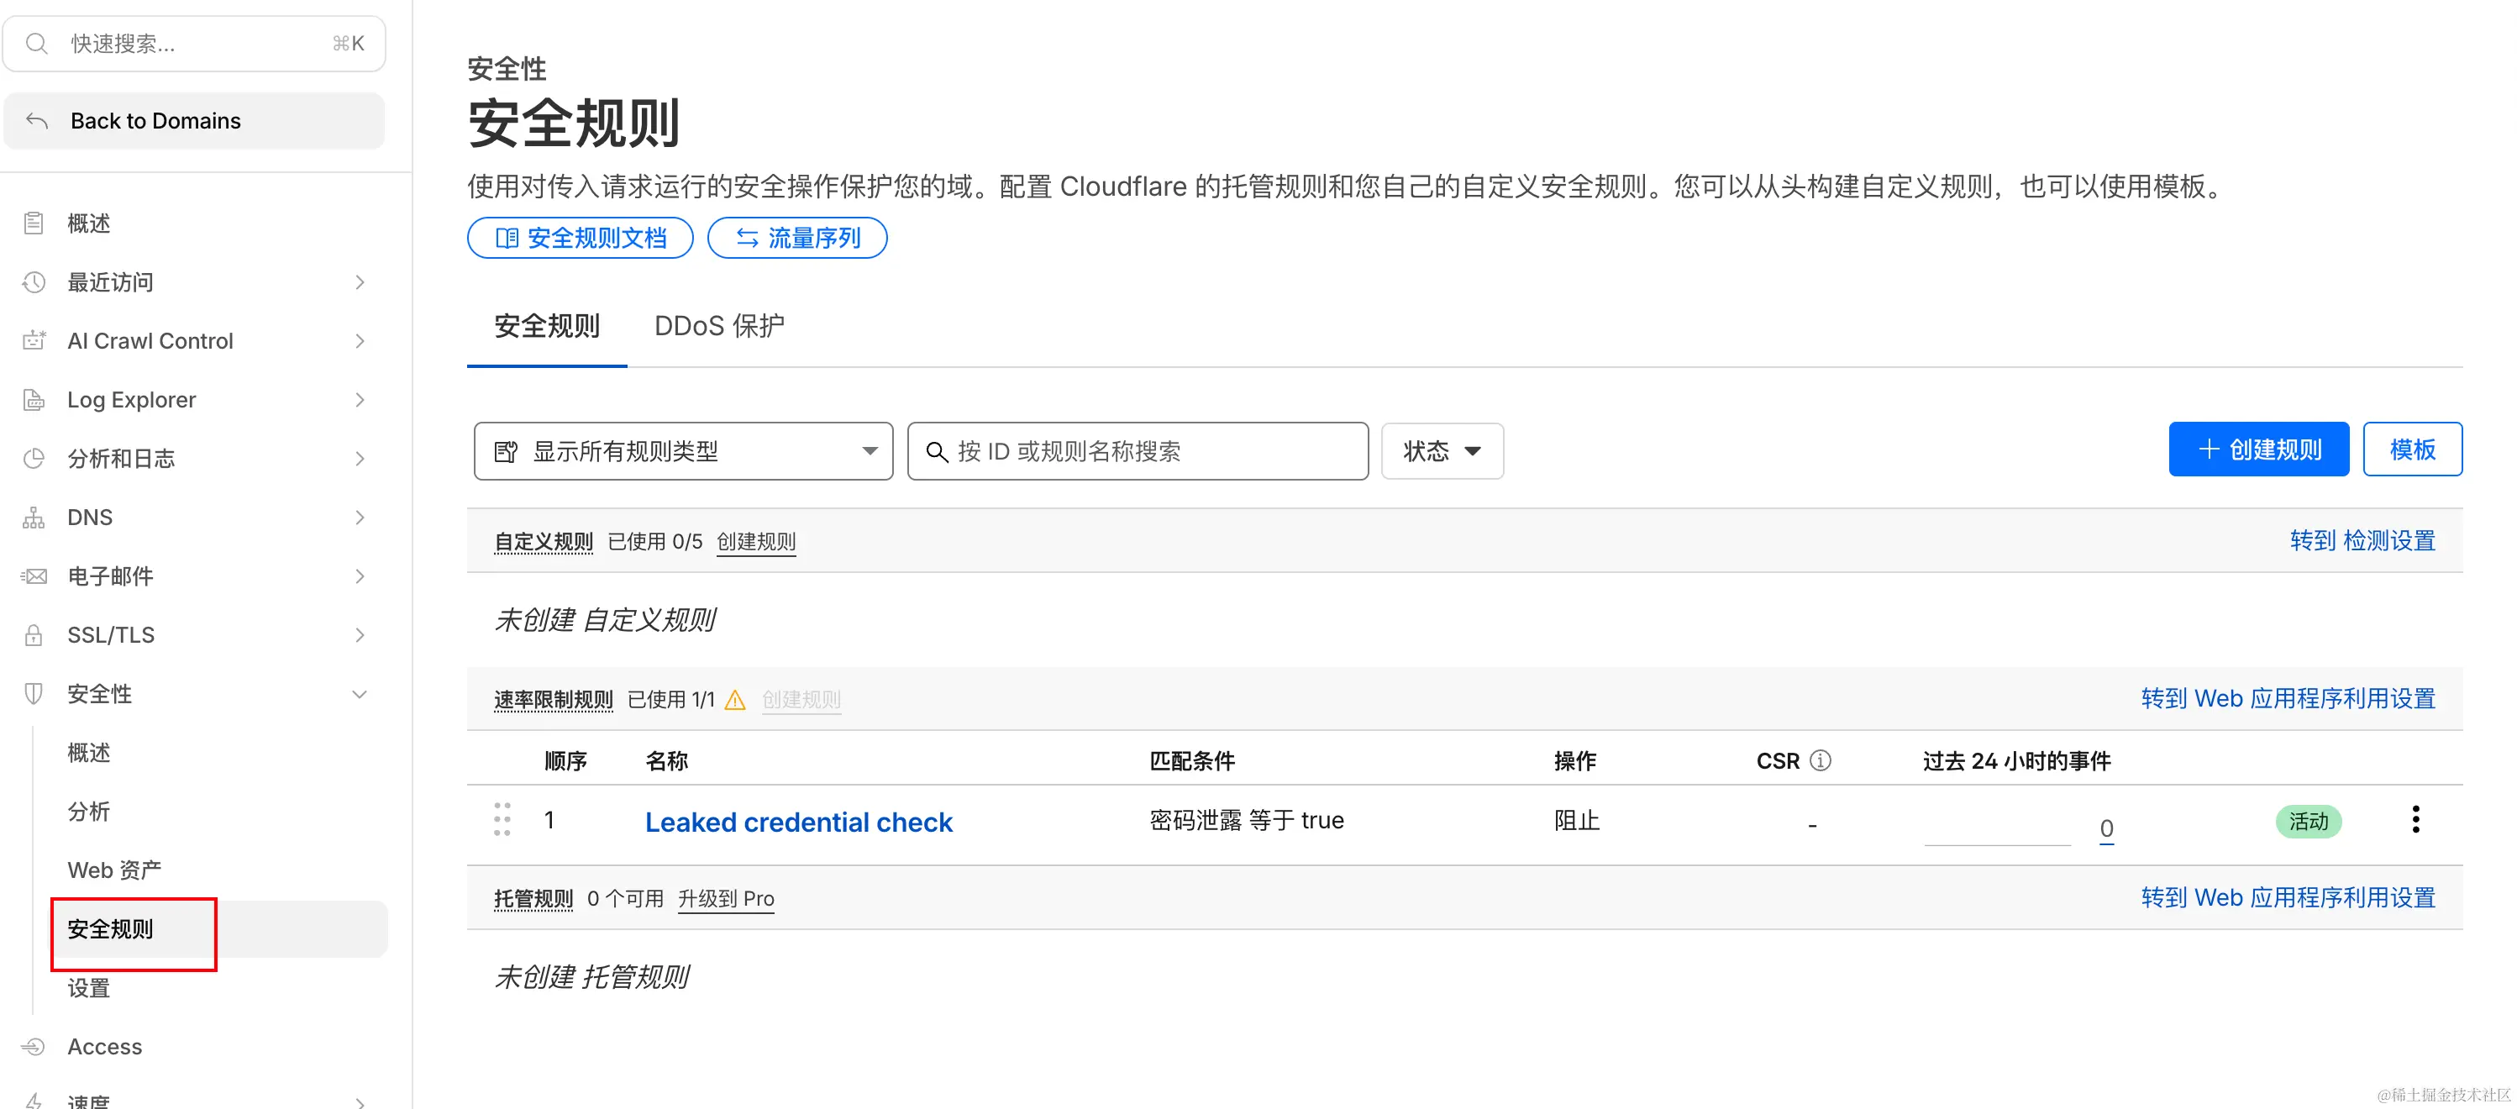
Task: Click the AI Crawl Control robot icon
Action: [x=34, y=340]
